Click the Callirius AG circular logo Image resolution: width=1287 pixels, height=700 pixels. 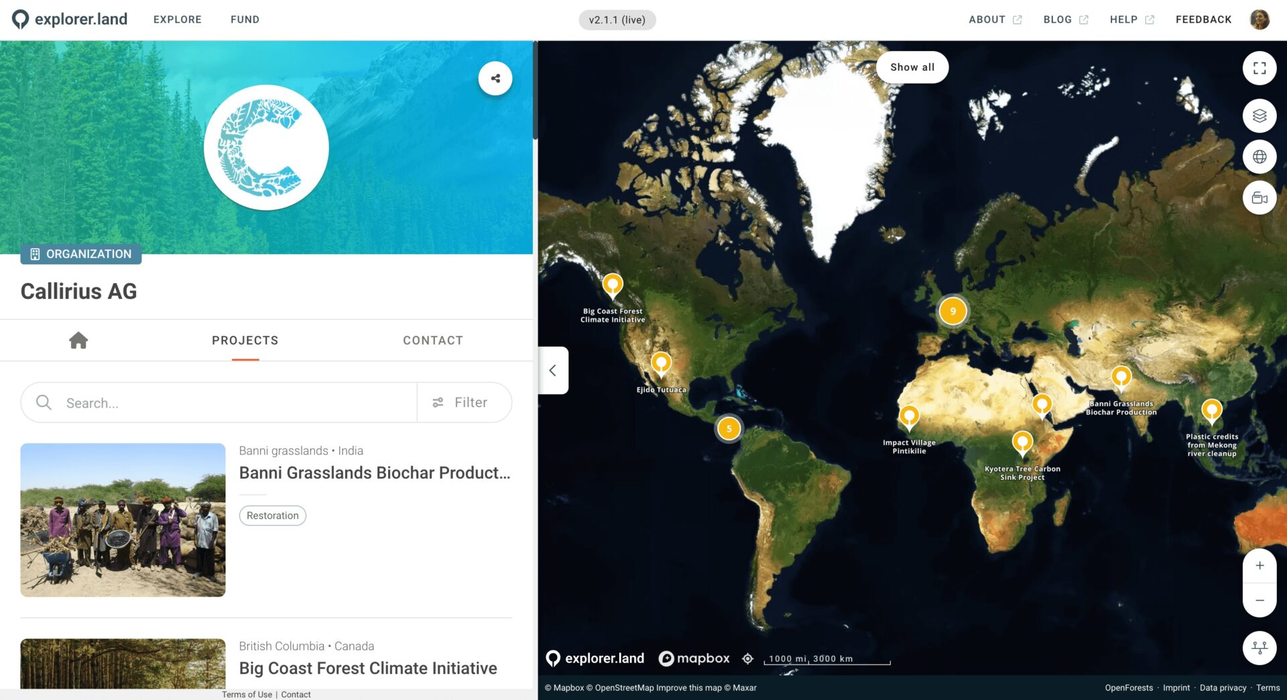pos(266,148)
